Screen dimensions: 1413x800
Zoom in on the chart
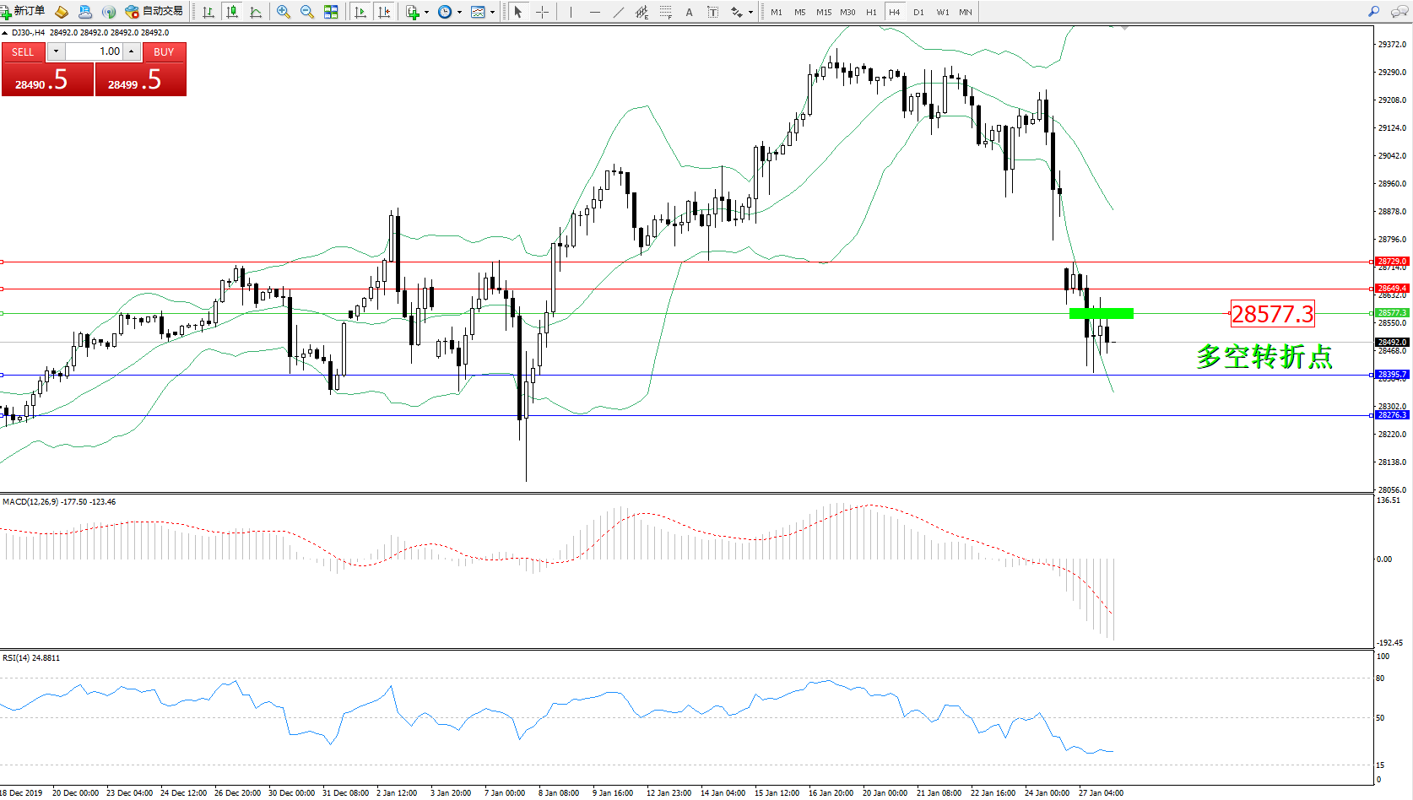coord(284,12)
